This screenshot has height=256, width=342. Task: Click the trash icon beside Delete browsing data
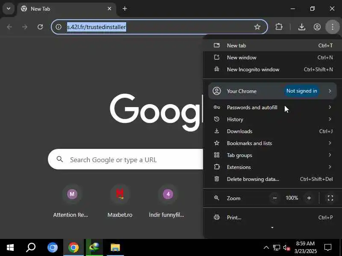(x=217, y=179)
